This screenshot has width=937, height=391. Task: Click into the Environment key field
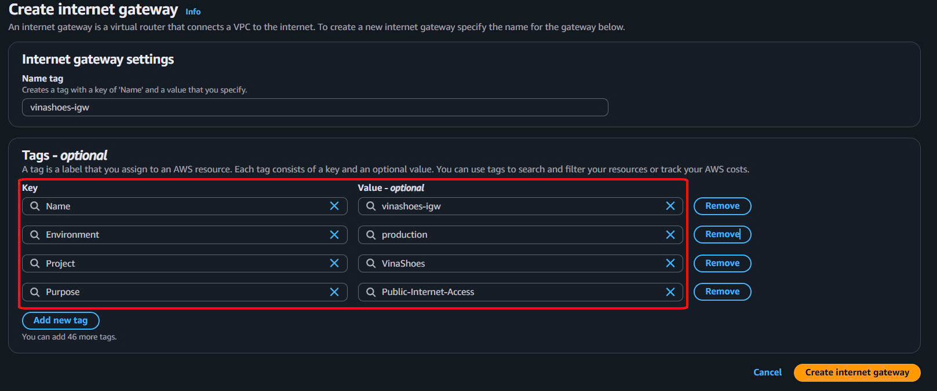(x=180, y=235)
